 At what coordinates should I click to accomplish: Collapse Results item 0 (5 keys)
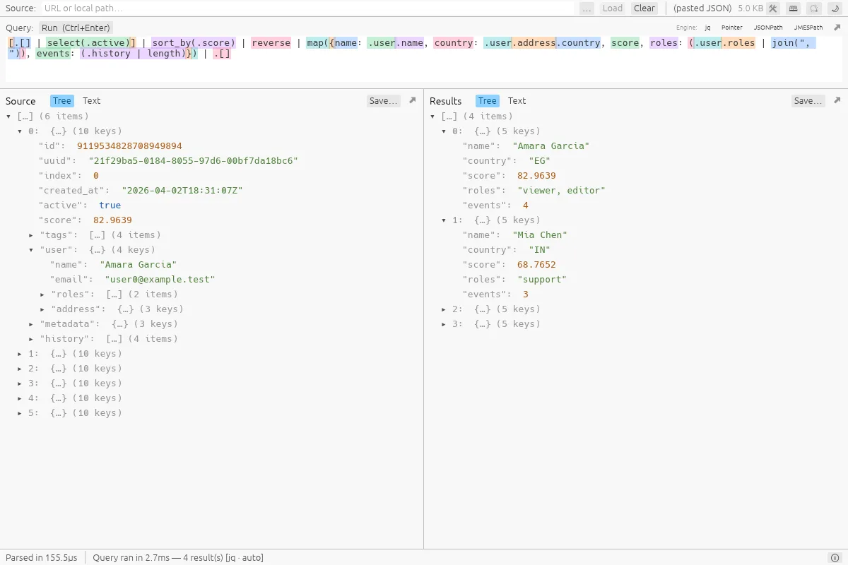coord(444,131)
